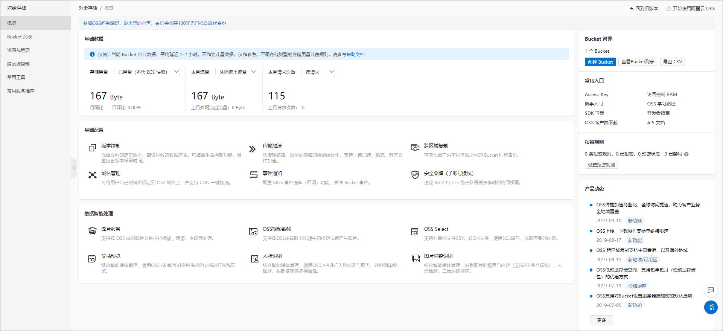Collapse the left sidebar handle

click(74, 168)
